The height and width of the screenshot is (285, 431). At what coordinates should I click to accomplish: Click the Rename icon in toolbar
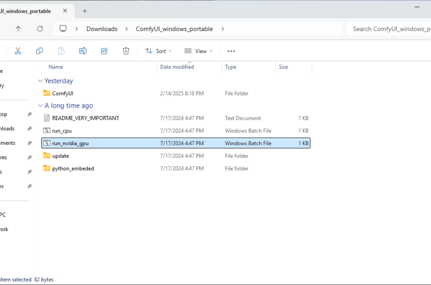coord(83,51)
